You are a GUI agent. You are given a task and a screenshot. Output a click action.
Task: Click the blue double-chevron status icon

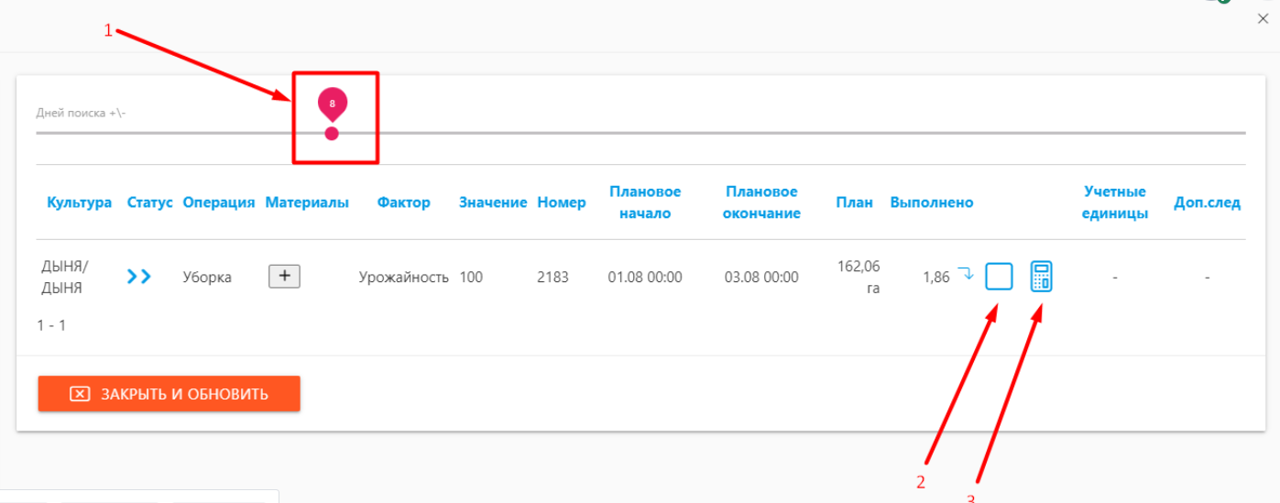139,277
